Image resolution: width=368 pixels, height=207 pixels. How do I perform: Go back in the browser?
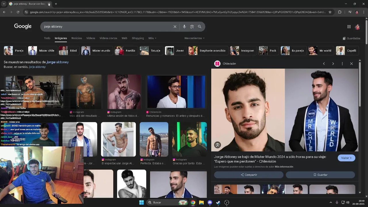4,12
